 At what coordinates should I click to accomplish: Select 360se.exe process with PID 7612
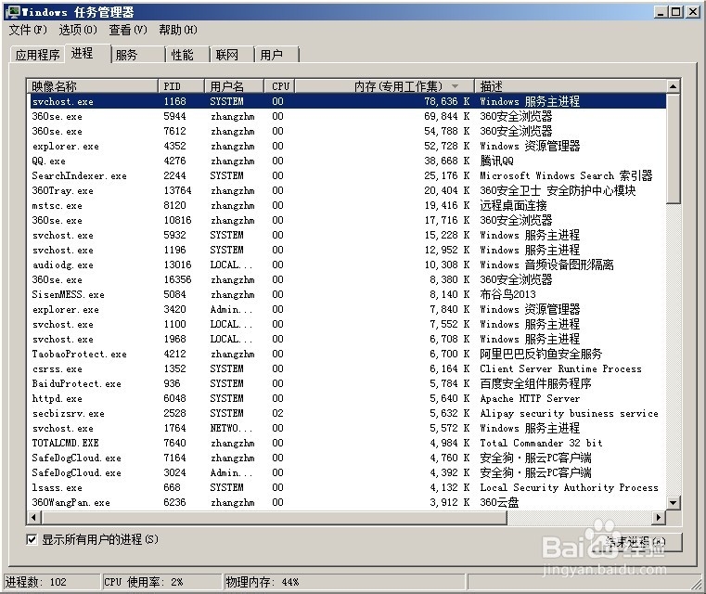click(348, 131)
